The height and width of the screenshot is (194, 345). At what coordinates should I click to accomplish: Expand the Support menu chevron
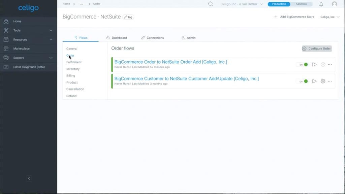[x=51, y=58]
